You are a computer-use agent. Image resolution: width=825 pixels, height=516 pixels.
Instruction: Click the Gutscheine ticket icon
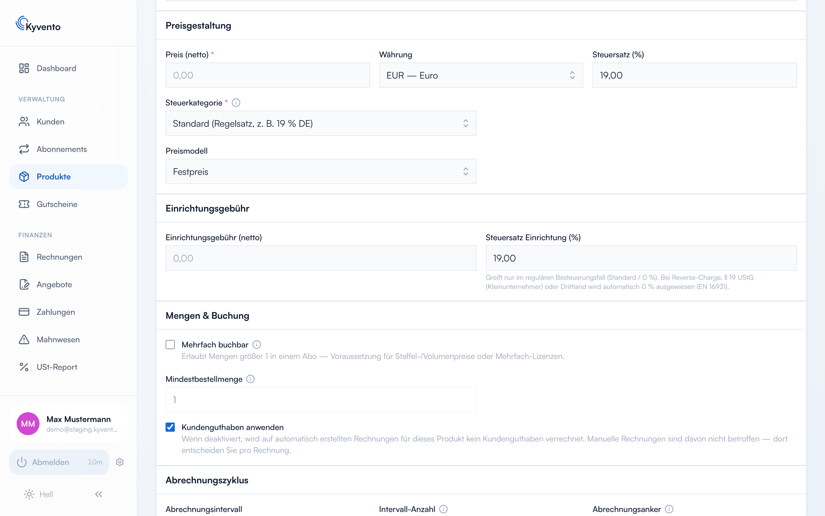coord(24,204)
